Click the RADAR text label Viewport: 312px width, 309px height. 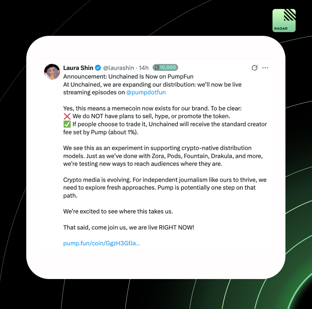(281, 28)
